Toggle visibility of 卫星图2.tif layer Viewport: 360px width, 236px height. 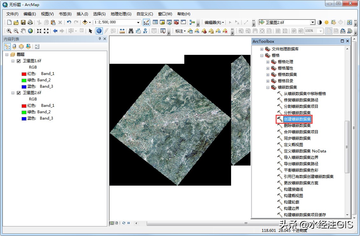(19, 93)
